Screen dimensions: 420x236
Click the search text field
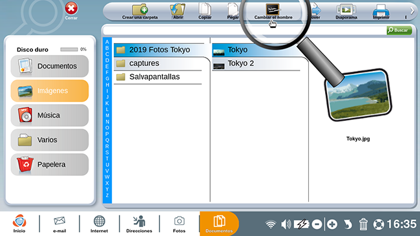coord(244,30)
